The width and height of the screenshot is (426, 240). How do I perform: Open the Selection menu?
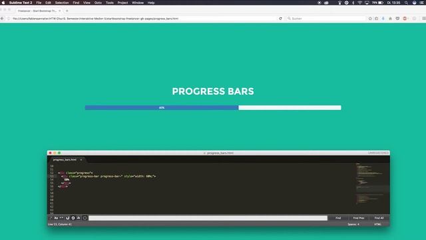pyautogui.click(x=62, y=3)
